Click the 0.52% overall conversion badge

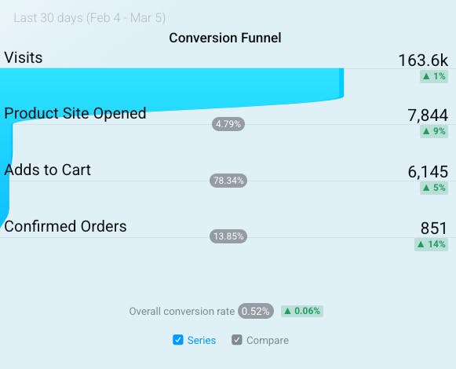tap(256, 311)
